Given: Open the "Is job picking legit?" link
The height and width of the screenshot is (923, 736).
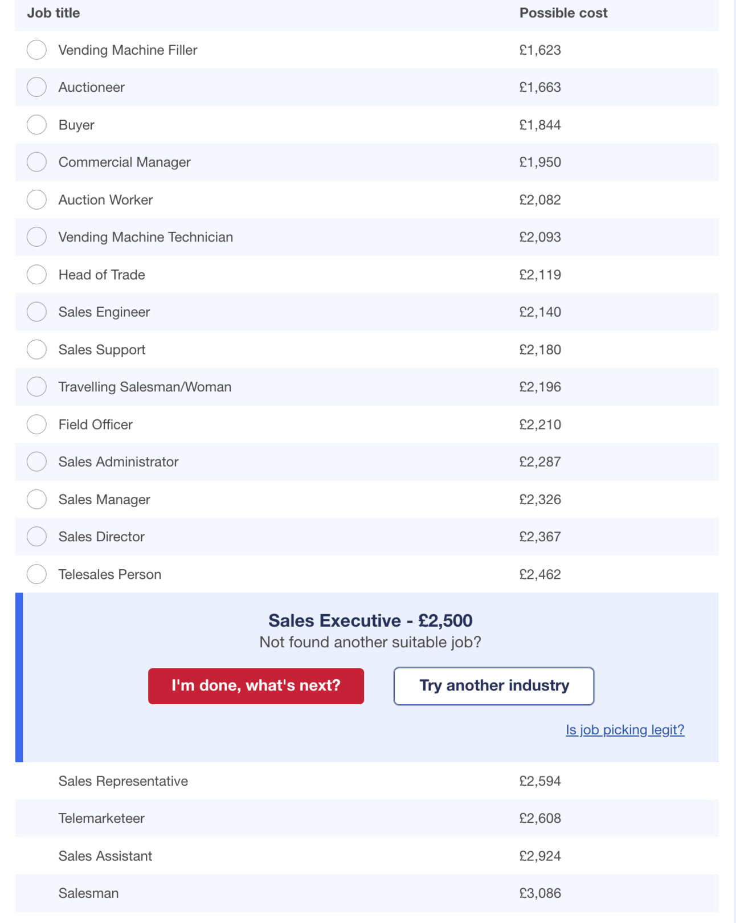Looking at the screenshot, I should tap(625, 730).
